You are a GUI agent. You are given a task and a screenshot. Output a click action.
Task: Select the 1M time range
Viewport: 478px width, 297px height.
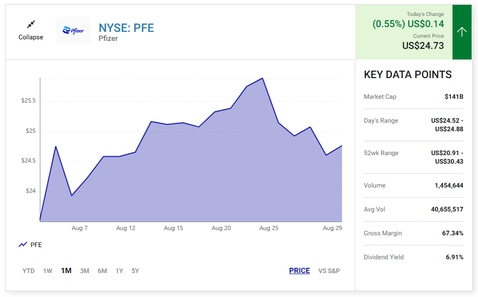point(66,271)
